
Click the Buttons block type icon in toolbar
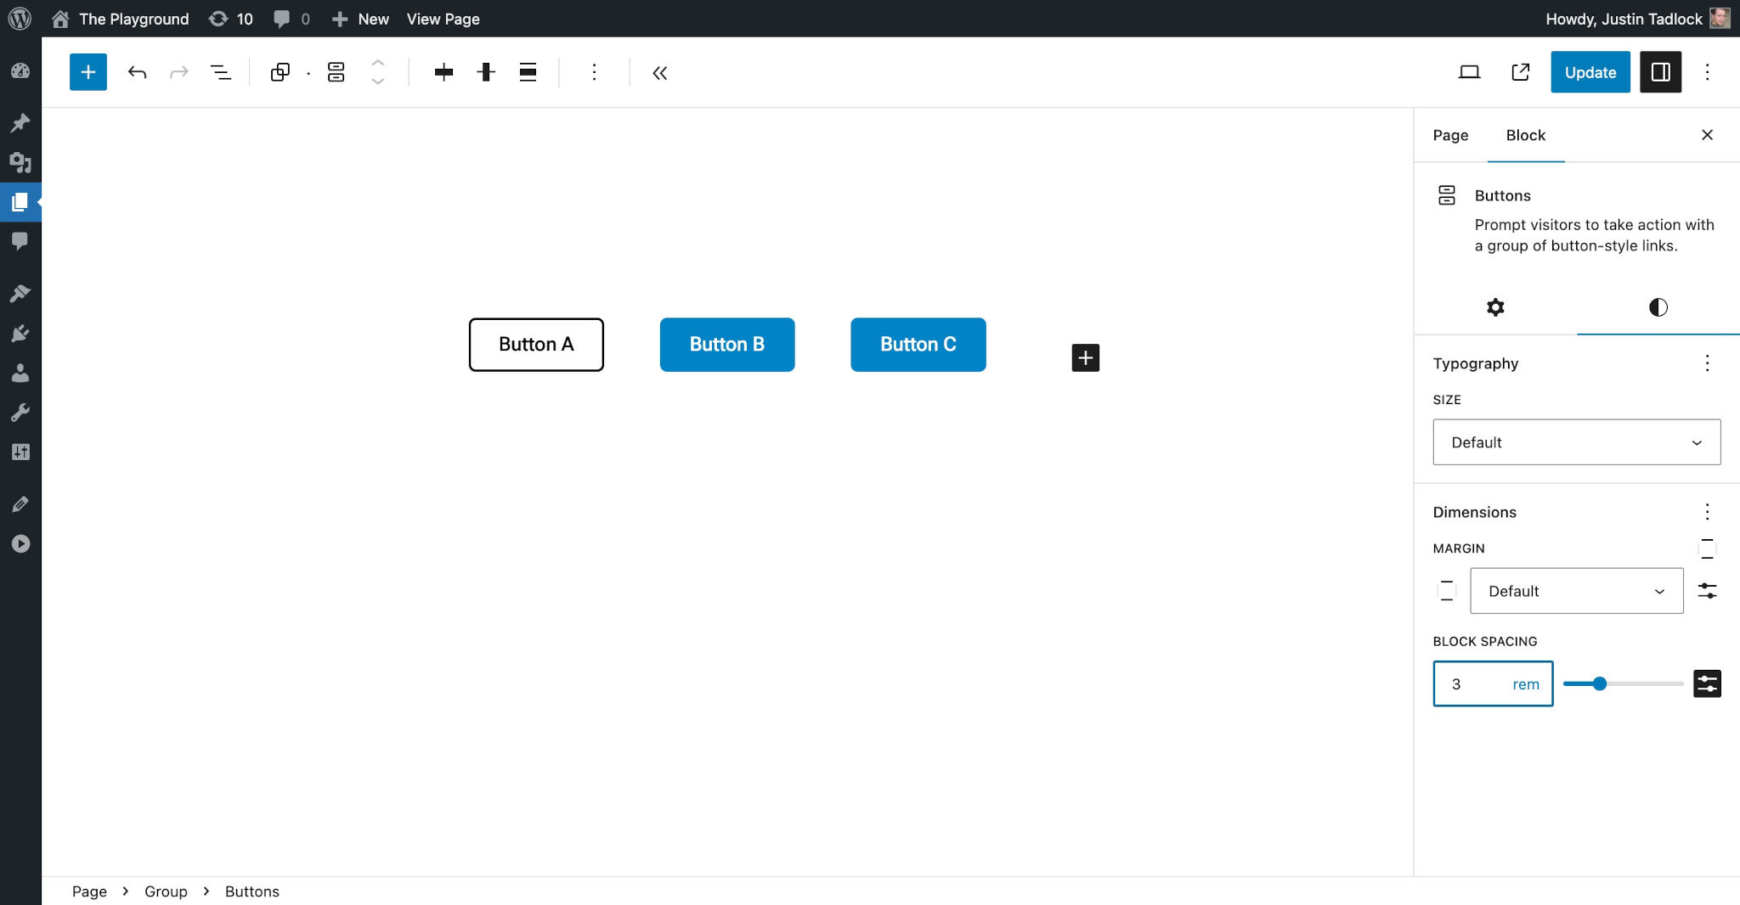pyautogui.click(x=336, y=72)
